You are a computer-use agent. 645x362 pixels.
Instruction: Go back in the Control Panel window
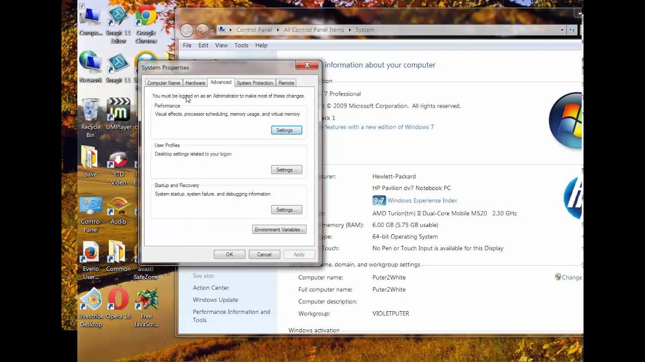(186, 30)
